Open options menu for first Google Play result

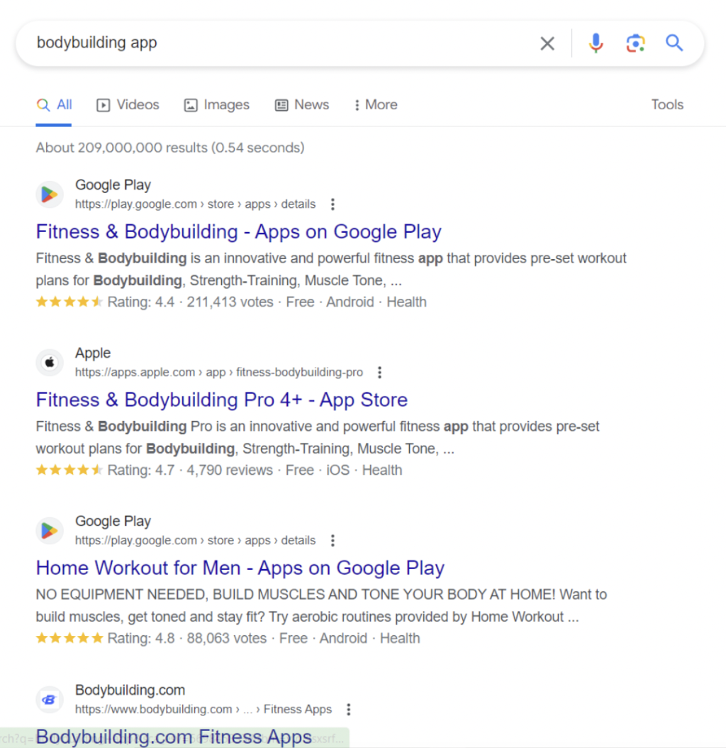click(333, 204)
